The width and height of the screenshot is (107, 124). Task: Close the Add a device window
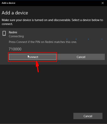pos(103,3)
